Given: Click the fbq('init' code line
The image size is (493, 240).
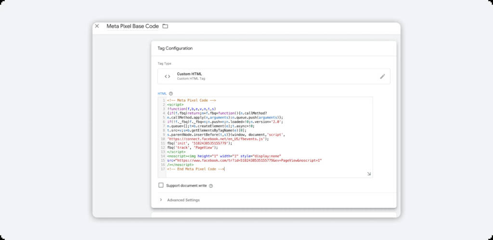Looking at the screenshot, I should point(200,143).
